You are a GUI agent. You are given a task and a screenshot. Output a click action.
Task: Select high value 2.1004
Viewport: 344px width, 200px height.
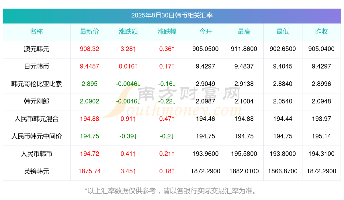coord(244,101)
